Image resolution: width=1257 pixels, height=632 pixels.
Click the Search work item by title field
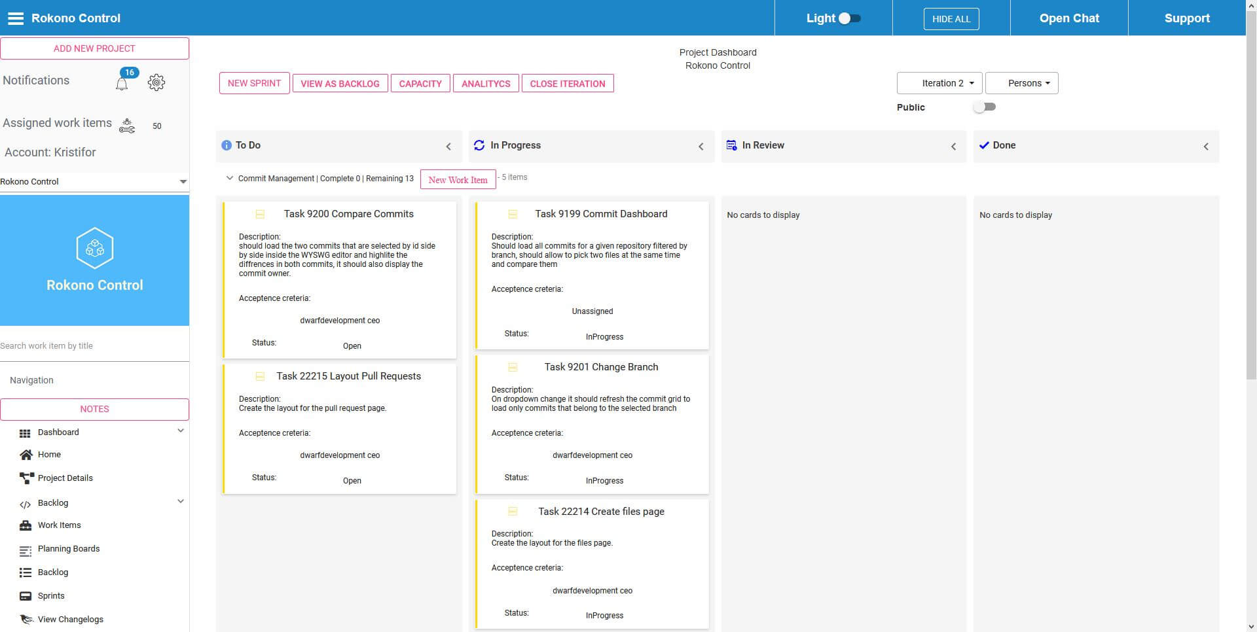click(x=94, y=346)
